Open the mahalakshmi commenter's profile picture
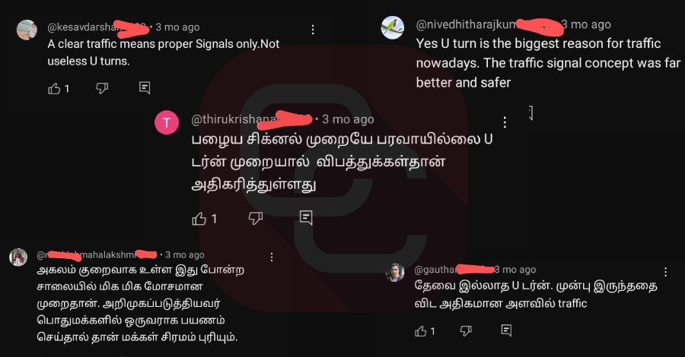This screenshot has height=357, width=685. click(18, 257)
